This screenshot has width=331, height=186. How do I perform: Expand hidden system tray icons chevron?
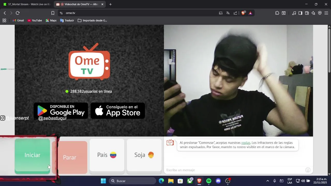(x=268, y=181)
